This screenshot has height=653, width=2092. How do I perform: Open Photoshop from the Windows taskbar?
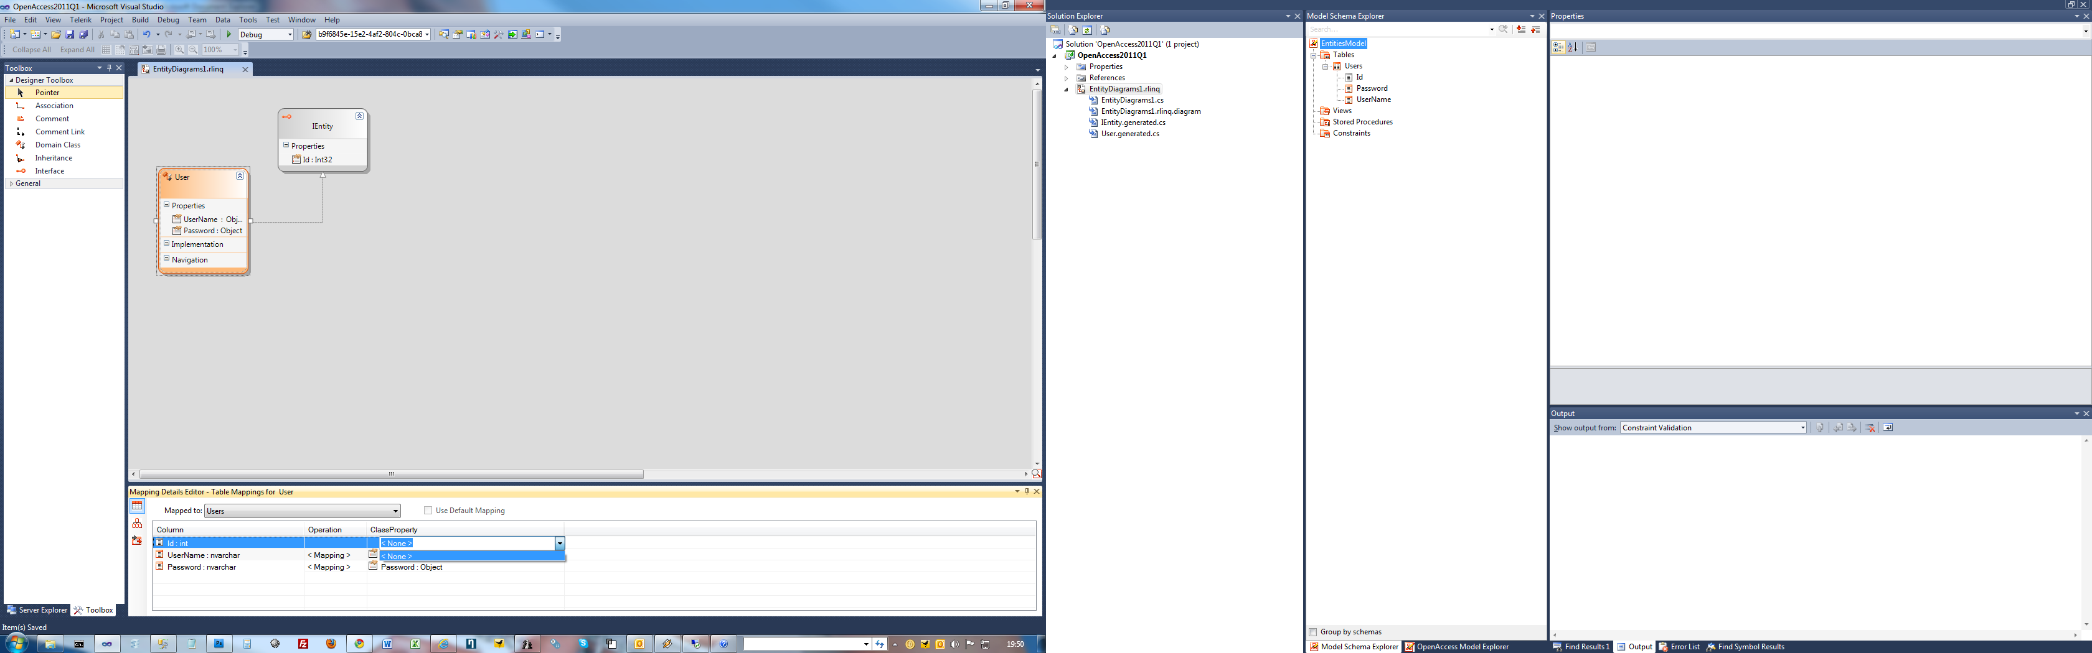(219, 644)
